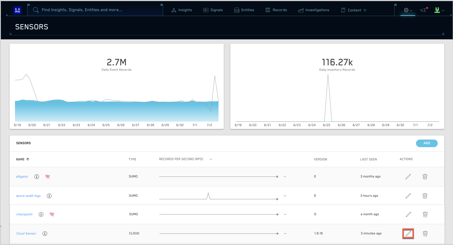The image size is (453, 245).
Task: Click the Sumo Logic home logo
Action: pos(18,10)
